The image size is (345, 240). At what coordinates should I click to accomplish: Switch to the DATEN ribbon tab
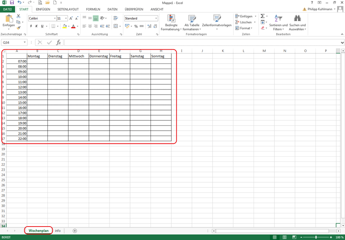click(113, 9)
